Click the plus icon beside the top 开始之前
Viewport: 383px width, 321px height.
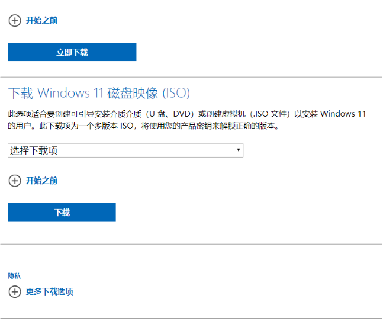pos(14,21)
